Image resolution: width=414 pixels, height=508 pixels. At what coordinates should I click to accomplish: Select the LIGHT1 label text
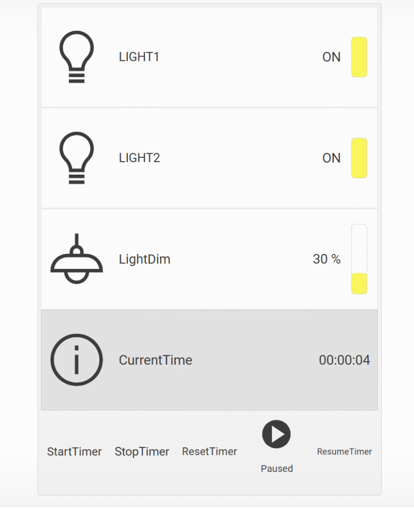tap(139, 57)
